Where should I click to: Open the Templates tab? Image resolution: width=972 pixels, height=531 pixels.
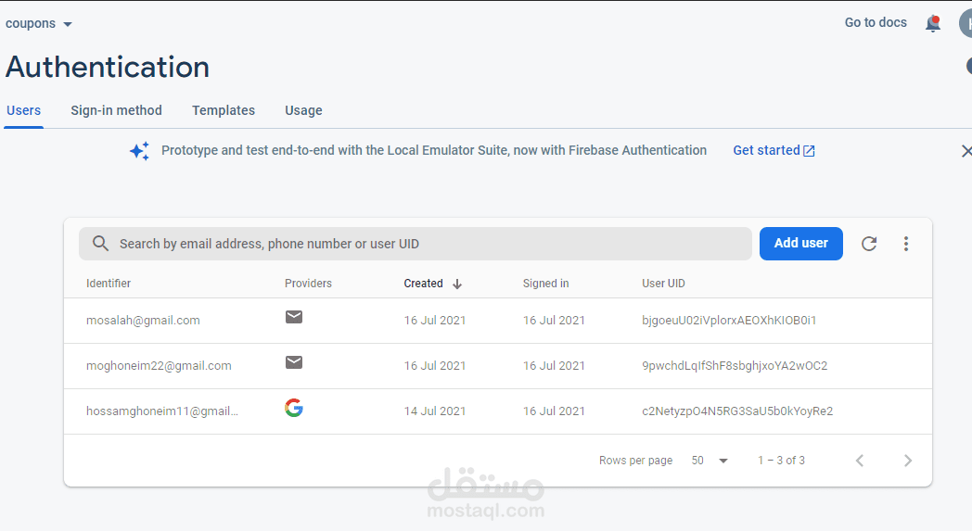point(224,110)
